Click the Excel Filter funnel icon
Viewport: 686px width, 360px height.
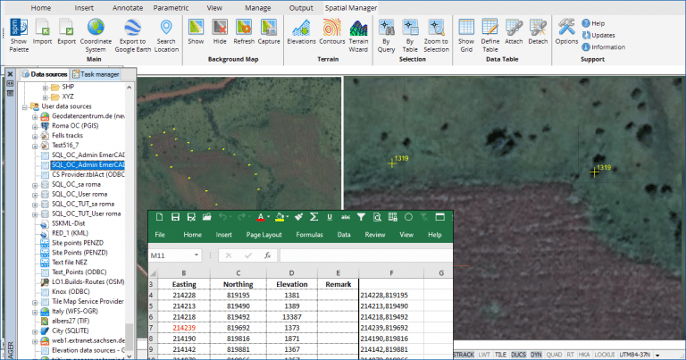click(x=361, y=217)
